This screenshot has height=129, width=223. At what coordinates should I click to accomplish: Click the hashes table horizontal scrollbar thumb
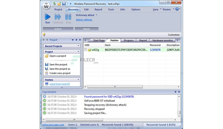pos(115,87)
